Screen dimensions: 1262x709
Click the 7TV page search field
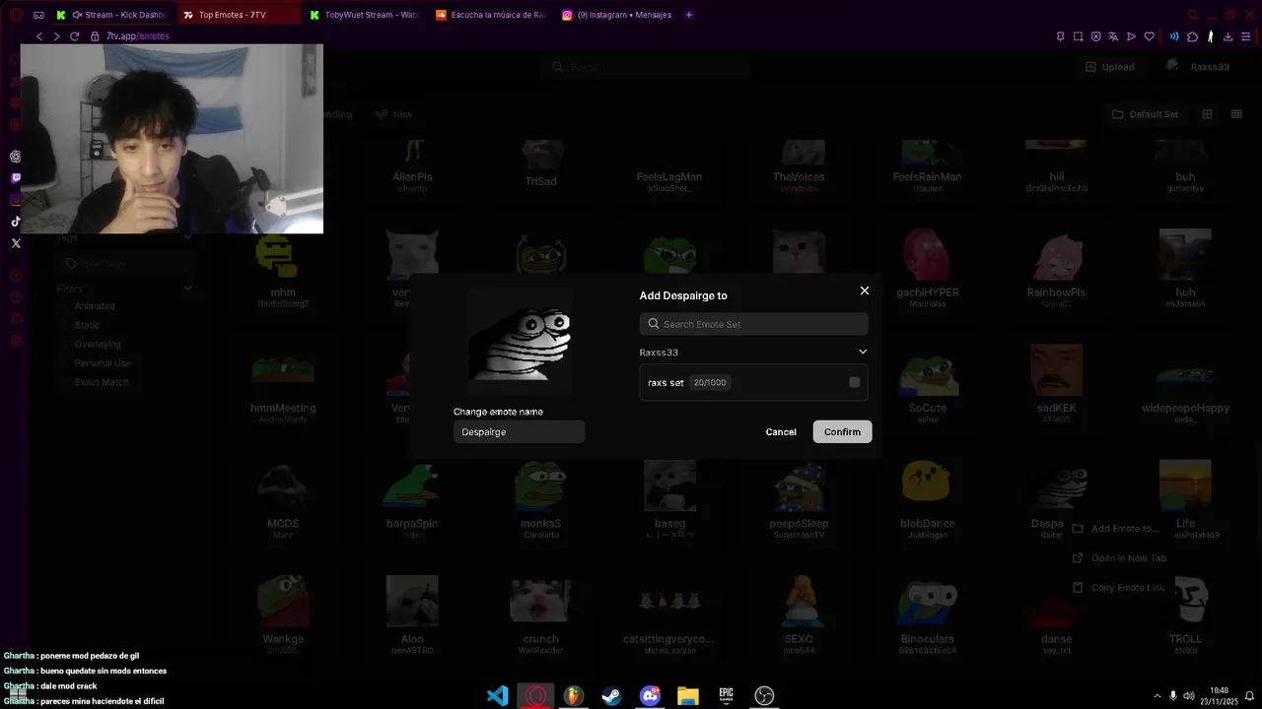(x=645, y=67)
